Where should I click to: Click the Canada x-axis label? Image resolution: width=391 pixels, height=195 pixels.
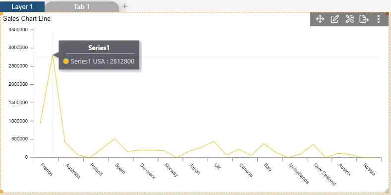click(246, 170)
